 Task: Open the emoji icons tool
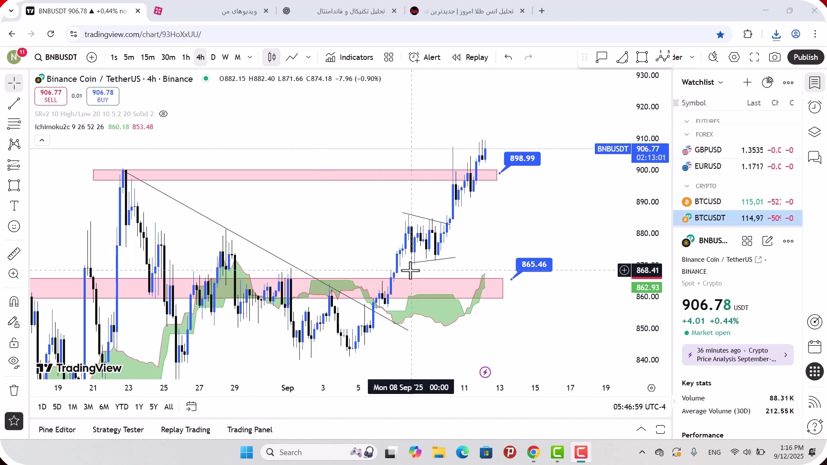tap(14, 226)
